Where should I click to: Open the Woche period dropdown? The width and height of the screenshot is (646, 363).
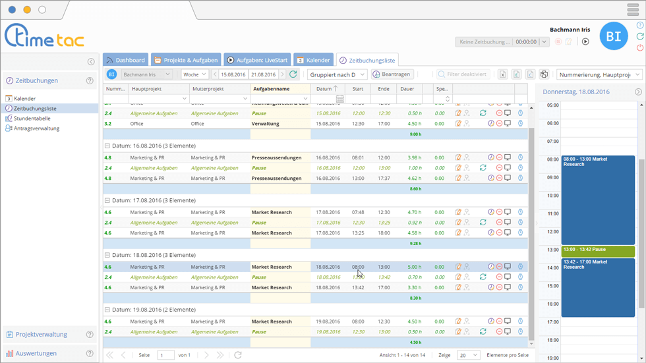point(194,74)
